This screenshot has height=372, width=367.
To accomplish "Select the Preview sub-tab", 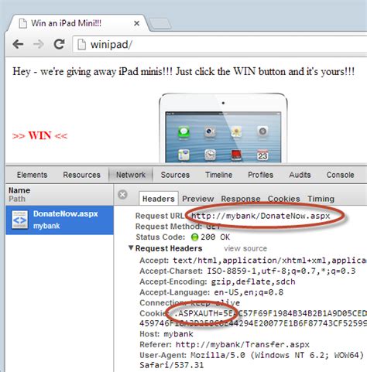I will pyautogui.click(x=198, y=199).
